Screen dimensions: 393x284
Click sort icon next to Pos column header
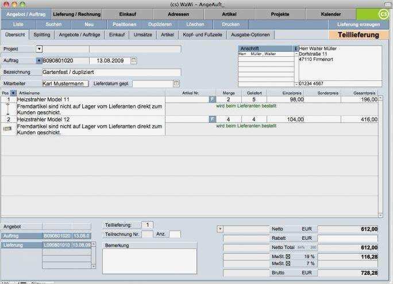(x=14, y=92)
